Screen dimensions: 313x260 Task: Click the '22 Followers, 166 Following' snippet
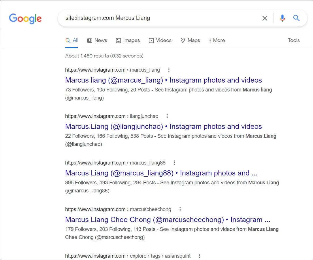click(x=171, y=140)
